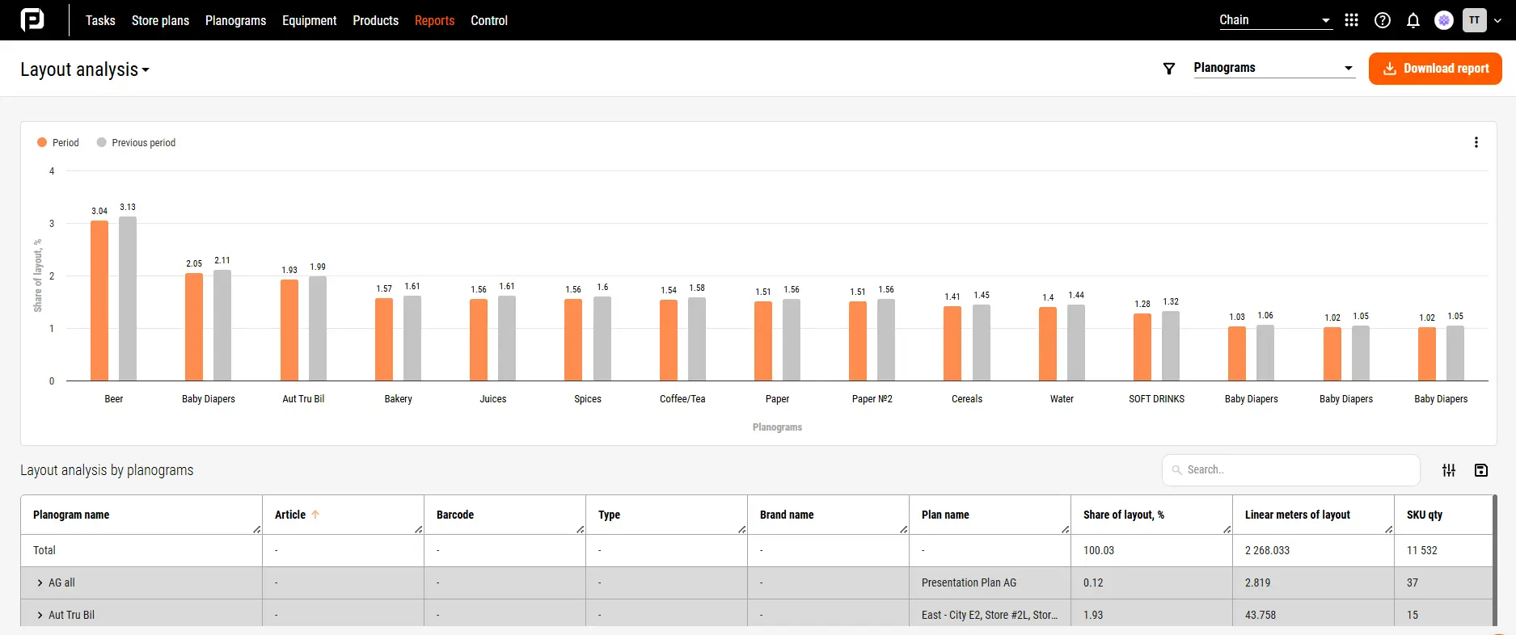Click the purple assistant avatar icon
This screenshot has height=635, width=1516.
[1443, 20]
